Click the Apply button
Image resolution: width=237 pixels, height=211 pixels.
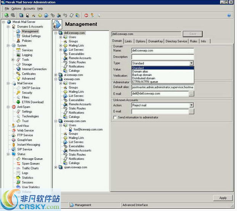coord(223,198)
